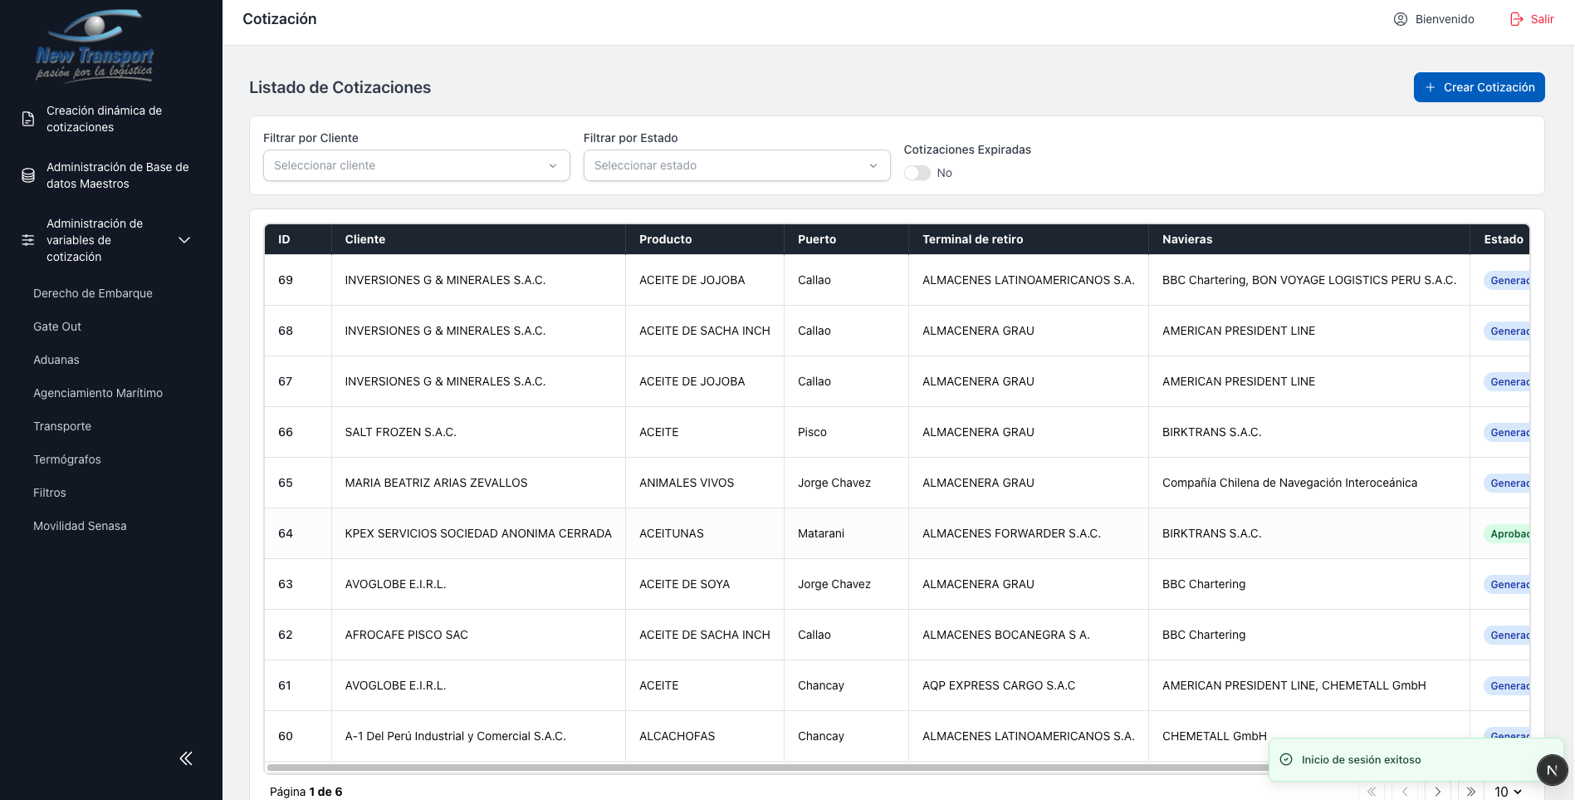
Task: Open rows-per-page selector showing 10
Action: (1508, 792)
